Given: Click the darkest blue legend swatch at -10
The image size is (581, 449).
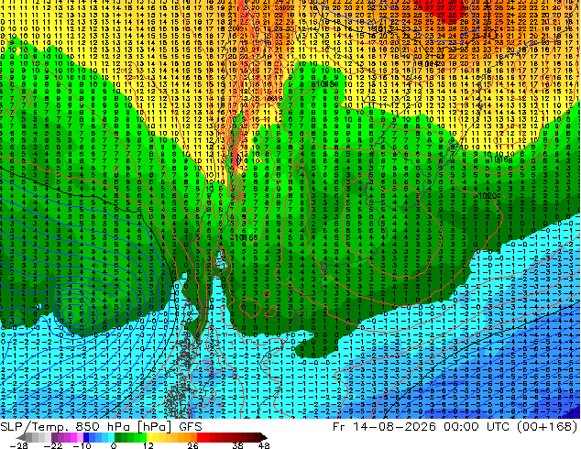Looking at the screenshot, I should click(x=86, y=437).
